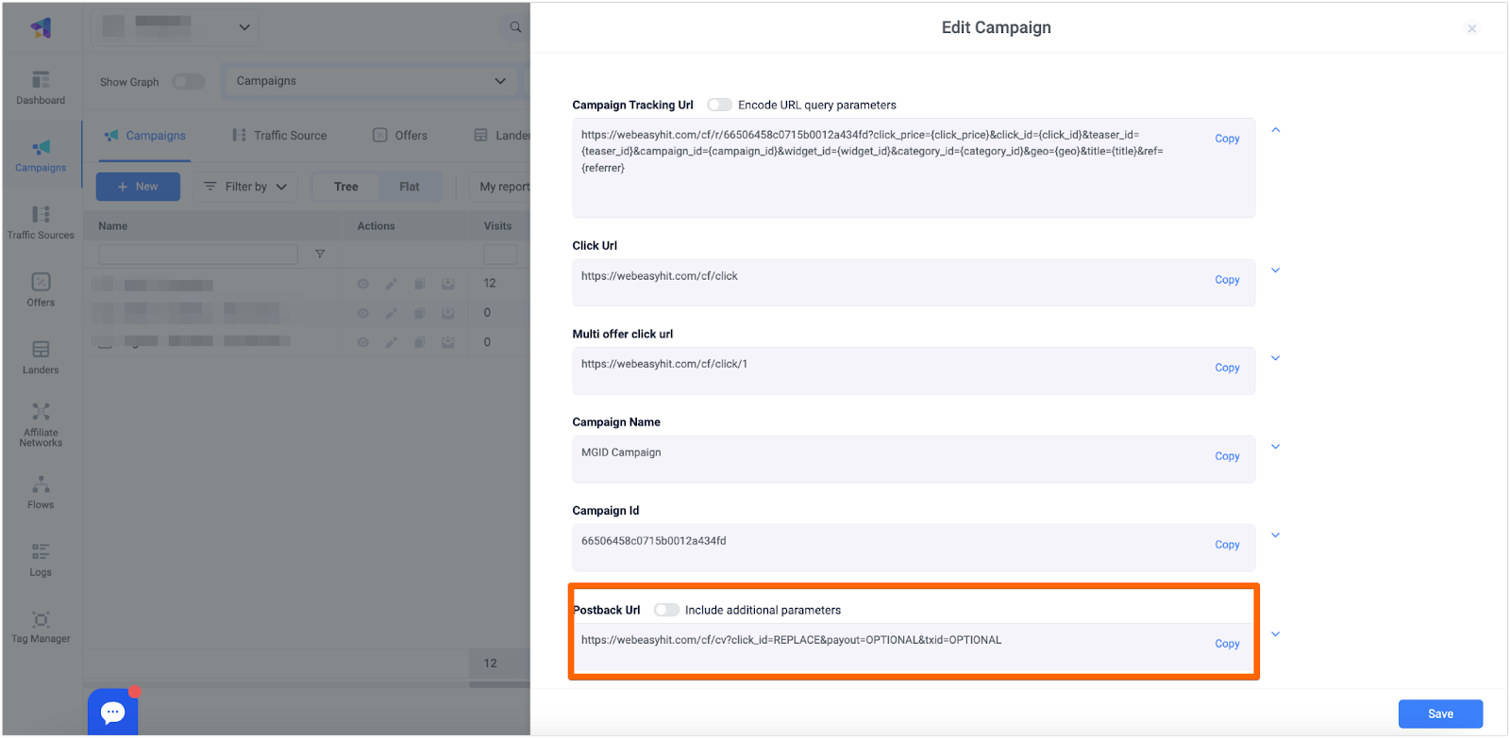Open Landers in the sidebar

pyautogui.click(x=41, y=357)
